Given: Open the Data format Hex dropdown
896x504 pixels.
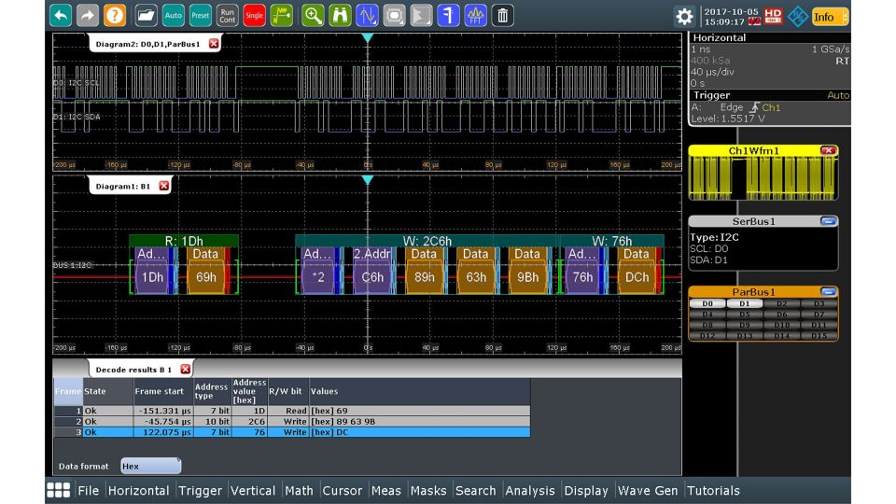Looking at the screenshot, I should [x=151, y=466].
